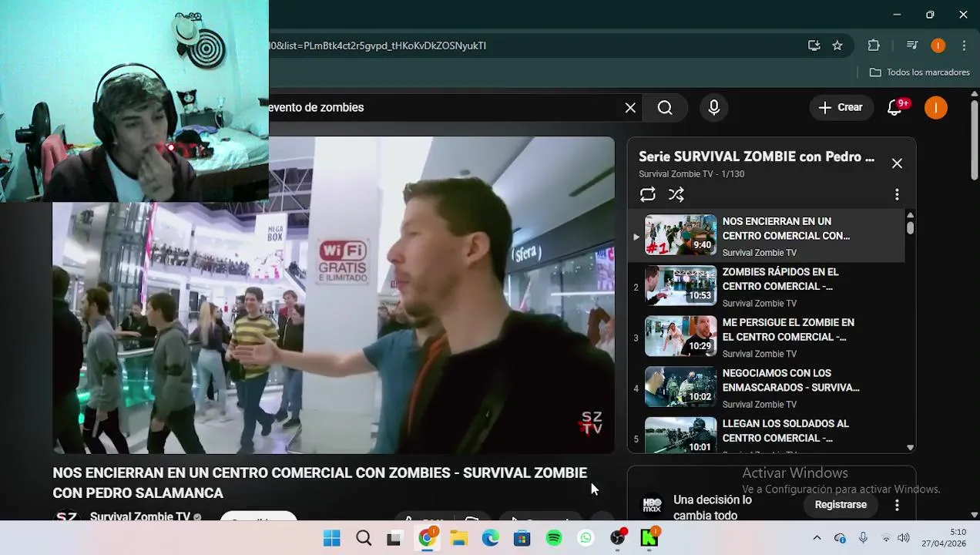Open YouTube notifications bell

tap(895, 108)
